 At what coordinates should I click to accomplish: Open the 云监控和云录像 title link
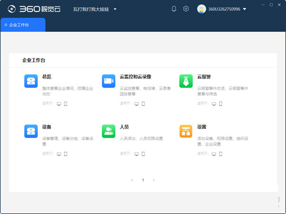[135, 77]
